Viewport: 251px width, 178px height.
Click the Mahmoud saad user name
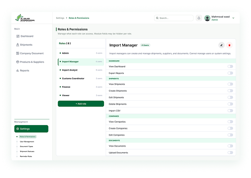point(221,17)
